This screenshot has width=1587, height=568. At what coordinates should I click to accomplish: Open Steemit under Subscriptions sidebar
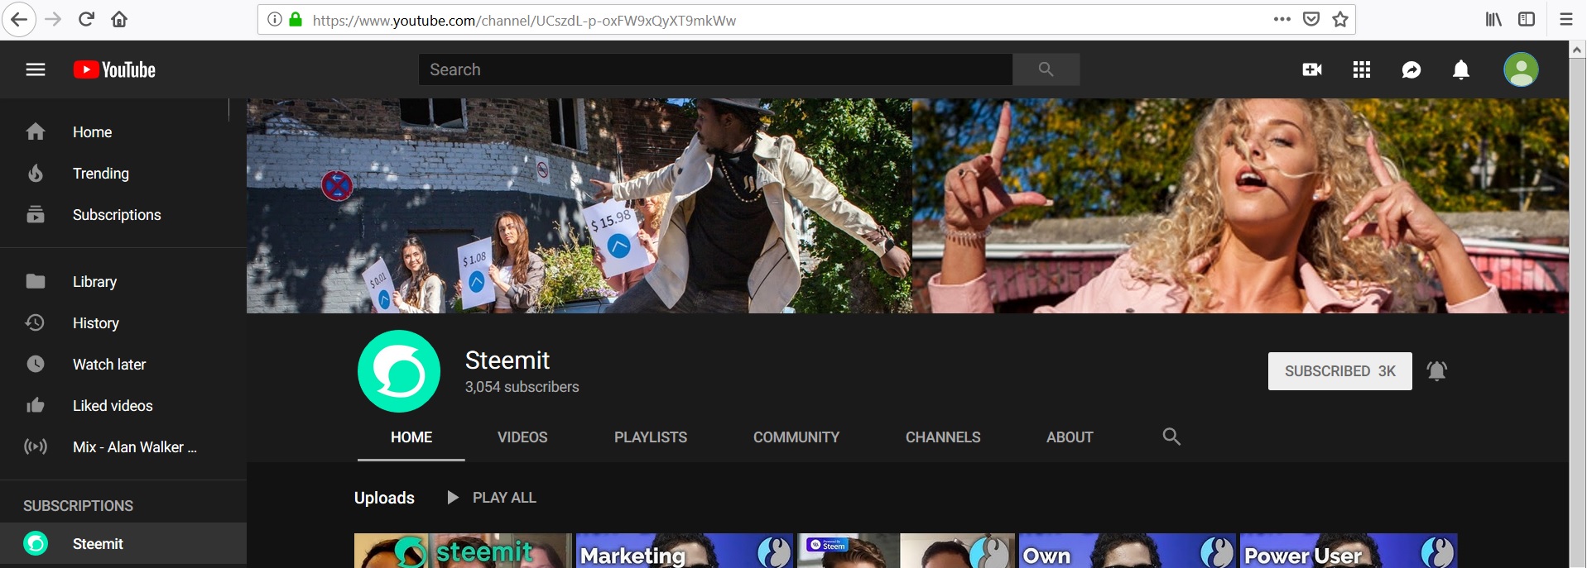click(123, 544)
